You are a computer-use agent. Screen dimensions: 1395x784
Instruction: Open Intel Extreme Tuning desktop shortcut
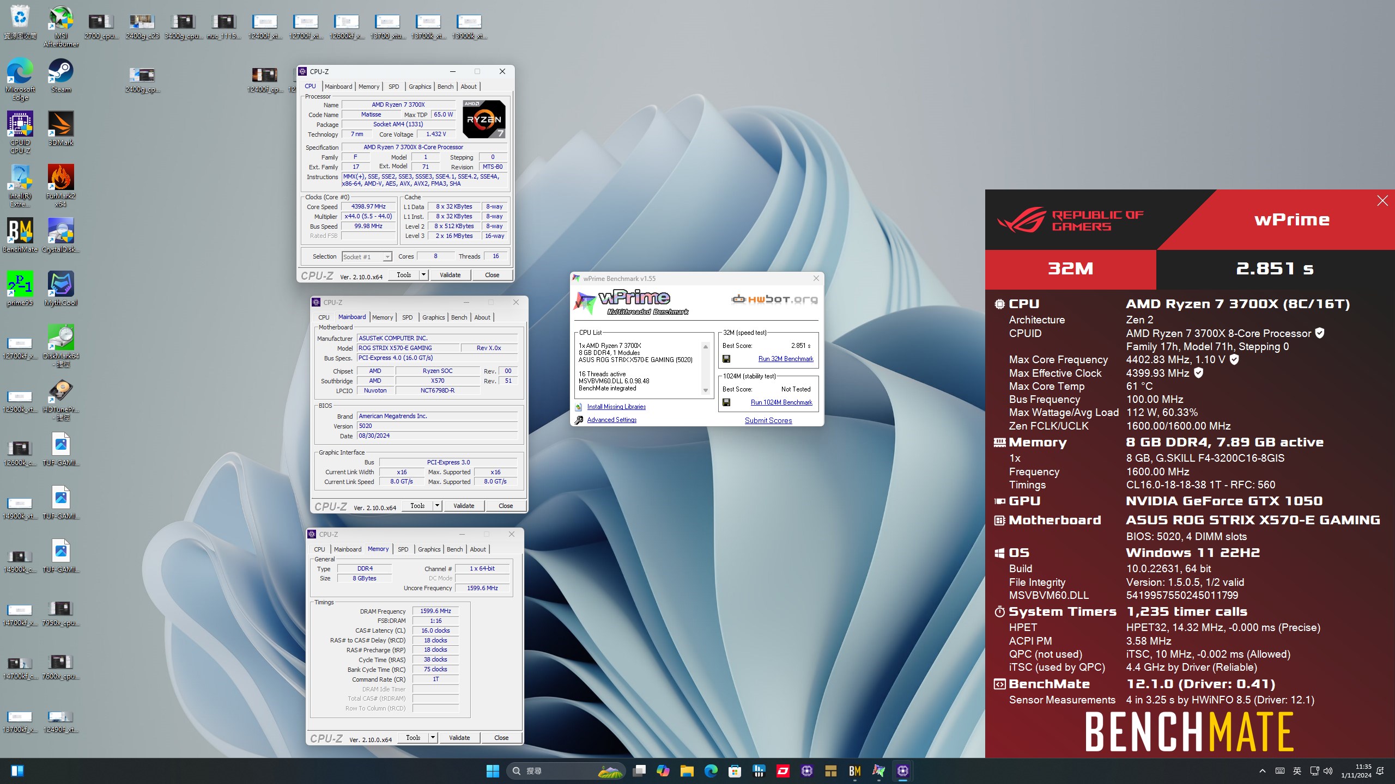click(x=20, y=186)
